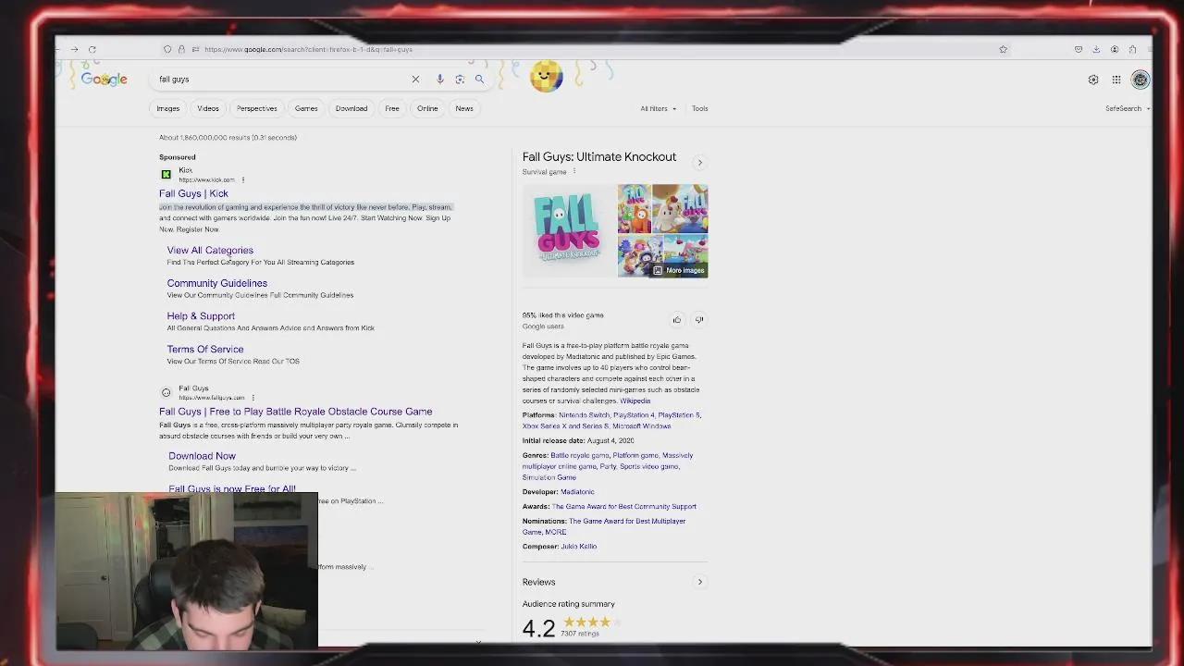Bookmark this page with star icon
The width and height of the screenshot is (1184, 666).
pos(1003,49)
